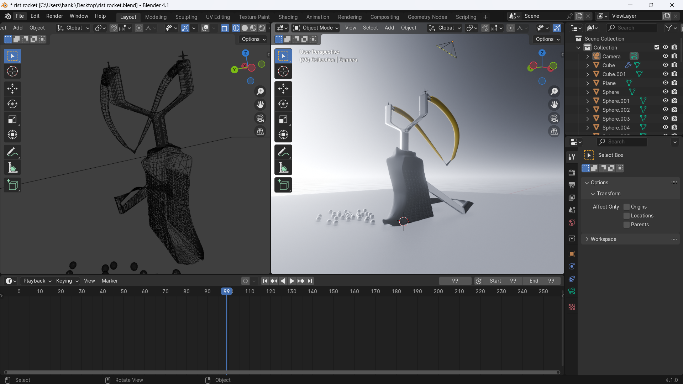Enable Affect Only Origins checkbox
This screenshot has height=384, width=683.
click(627, 207)
